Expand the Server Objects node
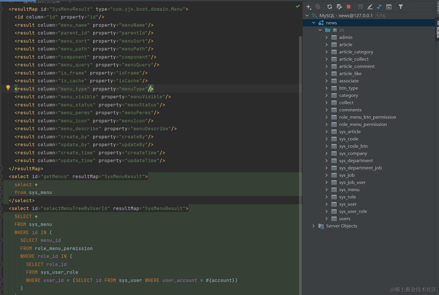The width and height of the screenshot is (439, 295). (313, 226)
